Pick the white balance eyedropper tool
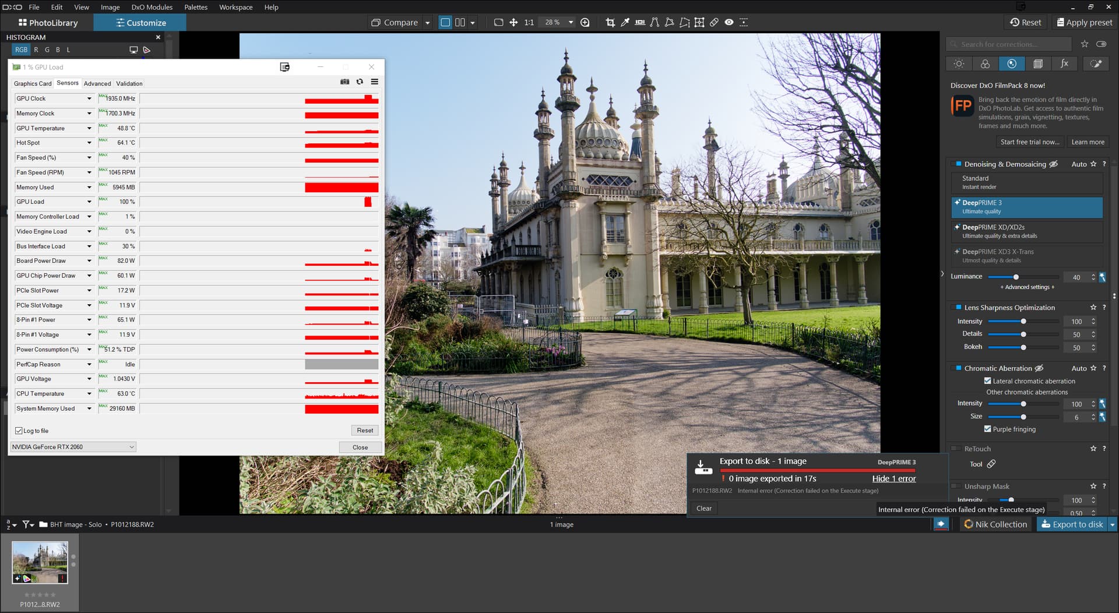 (625, 22)
